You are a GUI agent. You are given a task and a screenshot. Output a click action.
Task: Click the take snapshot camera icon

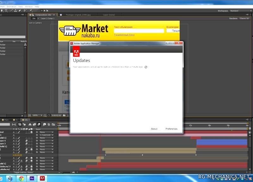pos(64,115)
